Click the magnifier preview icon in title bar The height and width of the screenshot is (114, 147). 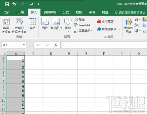pyautogui.click(x=31, y=4)
